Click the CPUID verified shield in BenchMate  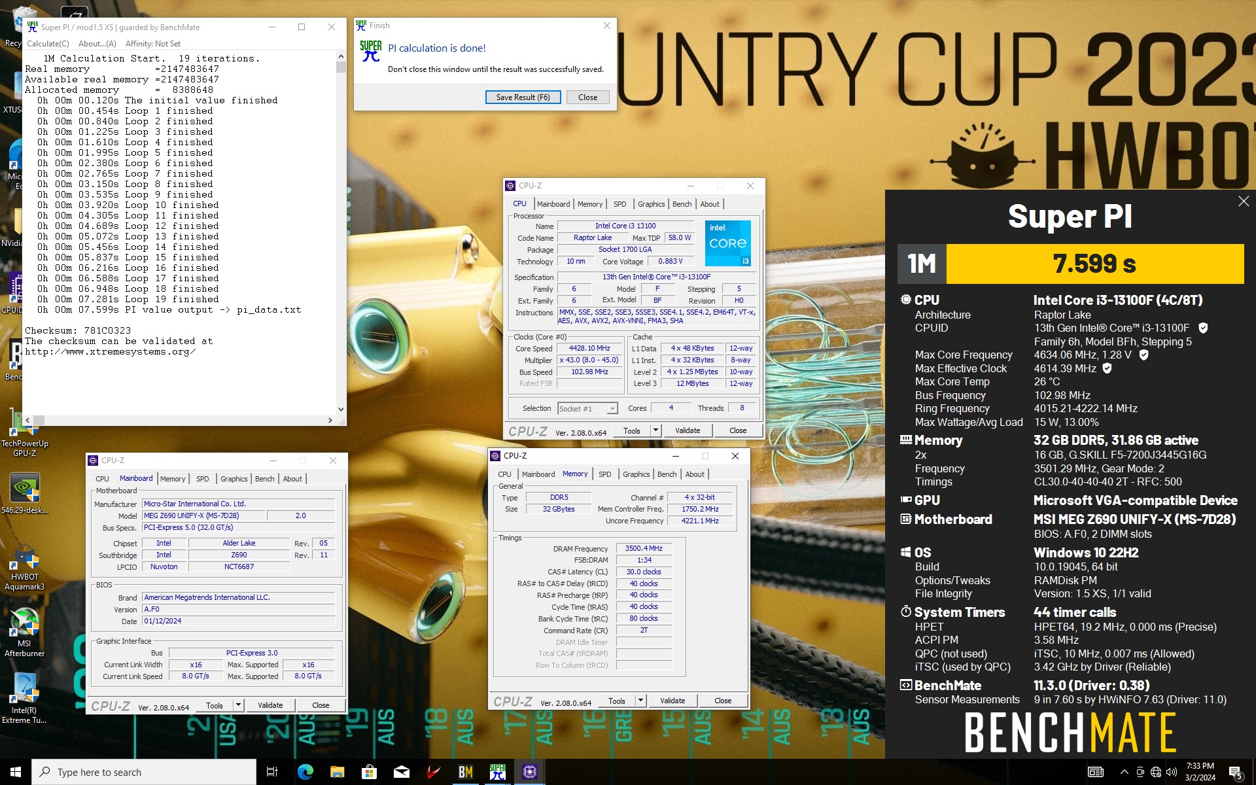(1203, 328)
